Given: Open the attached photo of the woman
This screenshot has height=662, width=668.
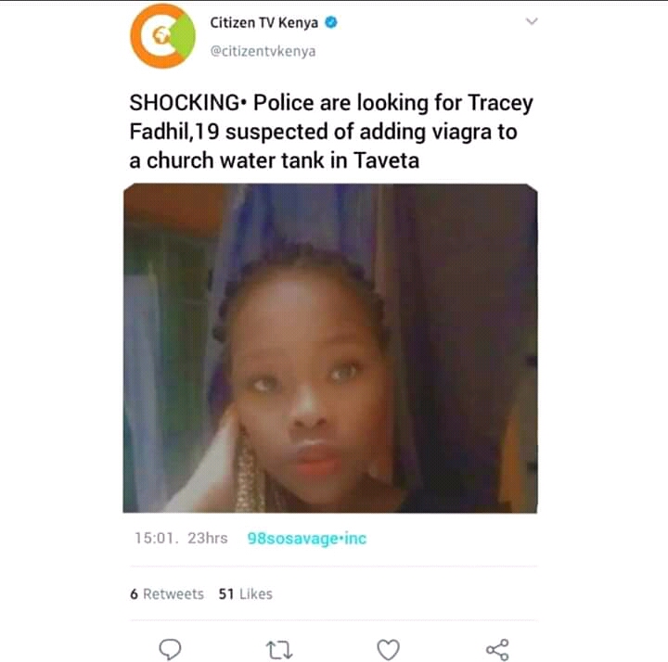Looking at the screenshot, I should (x=330, y=348).
